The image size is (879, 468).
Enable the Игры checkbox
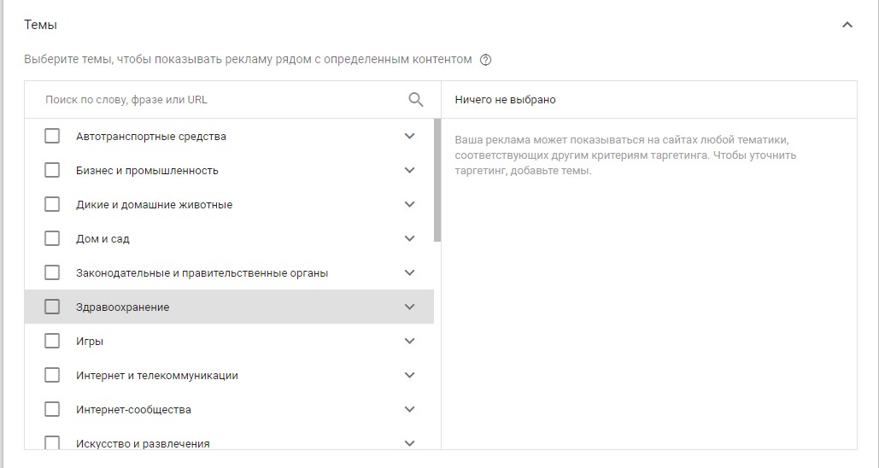52,342
